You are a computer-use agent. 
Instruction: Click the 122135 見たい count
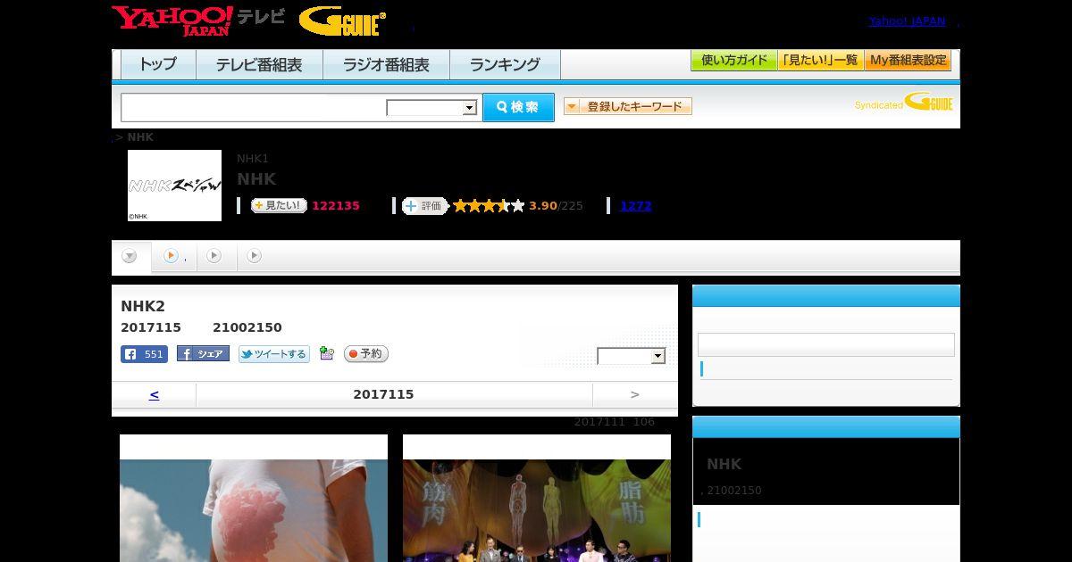336,206
